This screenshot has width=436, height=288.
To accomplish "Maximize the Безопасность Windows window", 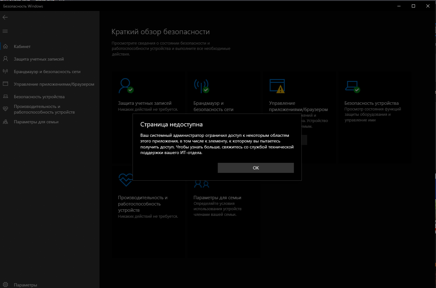I will click(413, 6).
